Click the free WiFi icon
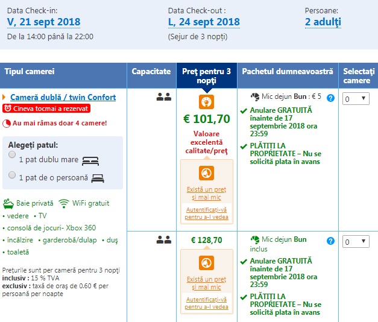 point(64,203)
